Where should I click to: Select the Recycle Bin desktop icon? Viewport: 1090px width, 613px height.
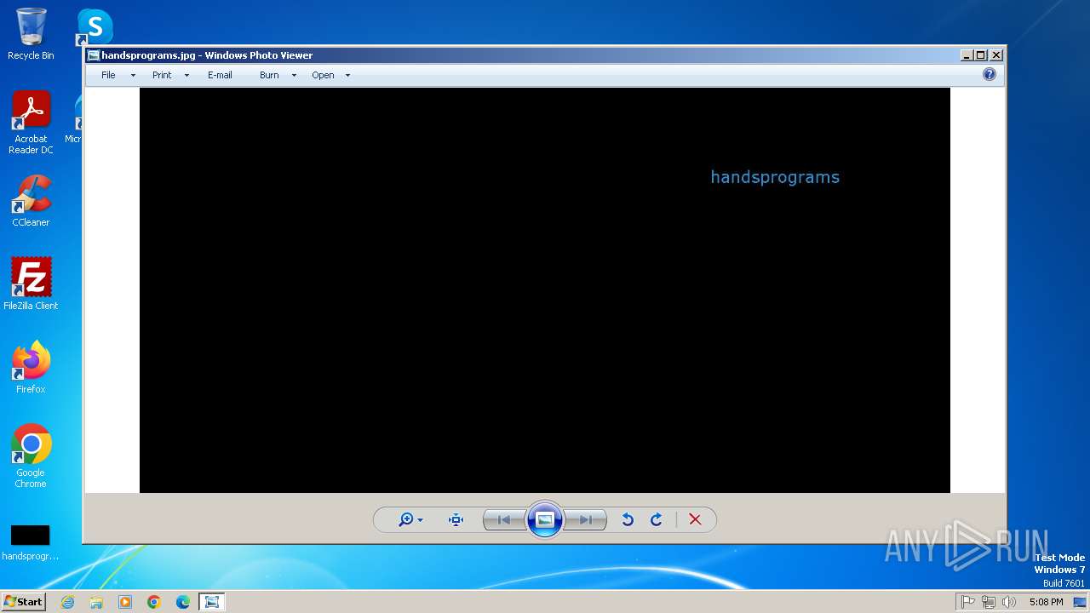(31, 34)
